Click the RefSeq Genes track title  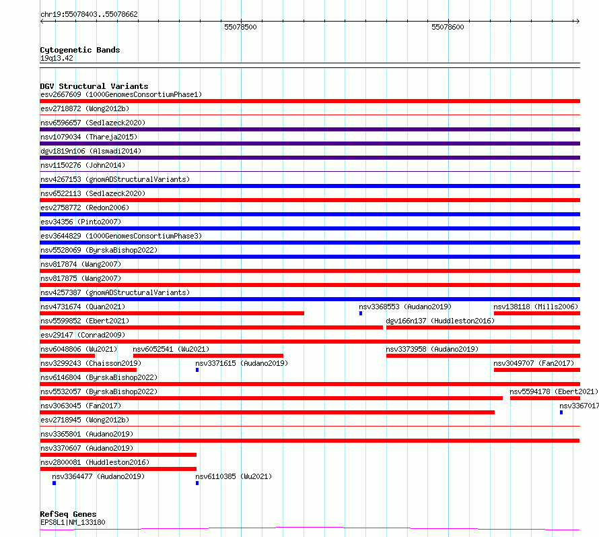pyautogui.click(x=68, y=514)
